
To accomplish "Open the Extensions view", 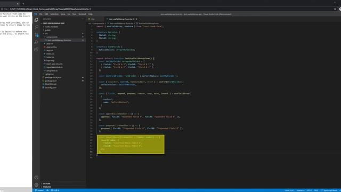I will click(x=36, y=50).
